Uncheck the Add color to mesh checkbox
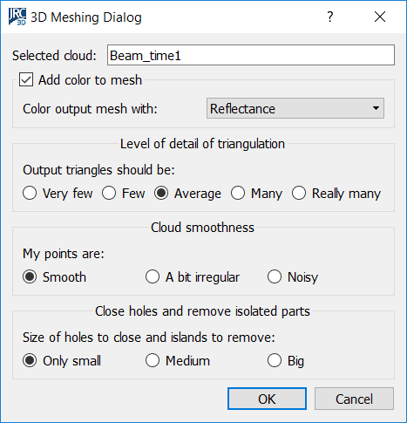This screenshot has height=423, width=407. click(26, 80)
